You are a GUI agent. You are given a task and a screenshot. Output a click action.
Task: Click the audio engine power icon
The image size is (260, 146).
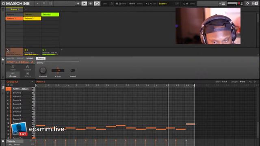pos(247,4)
